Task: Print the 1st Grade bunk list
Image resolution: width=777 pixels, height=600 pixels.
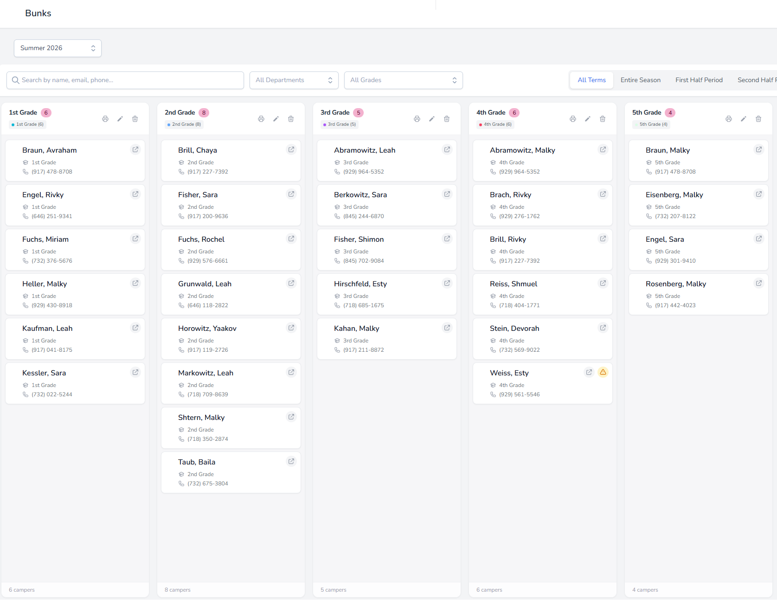Action: point(105,119)
